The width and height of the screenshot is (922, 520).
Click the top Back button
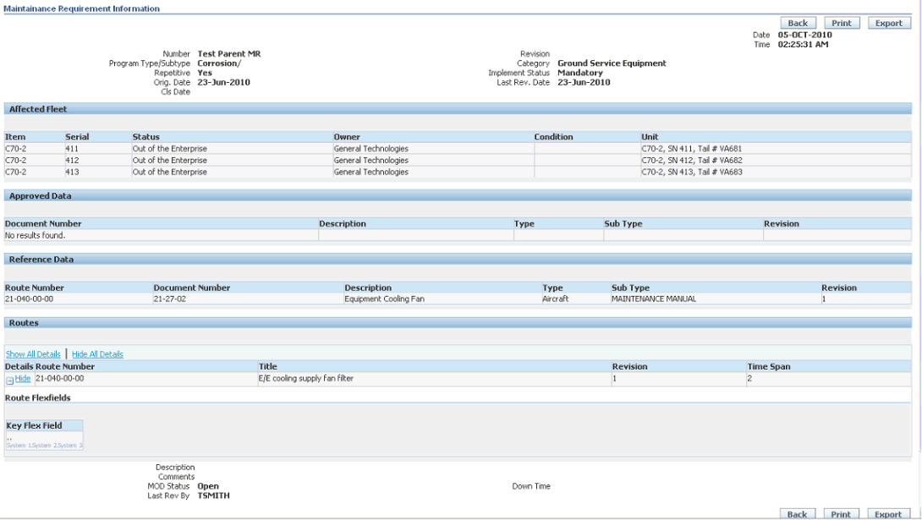coord(798,23)
